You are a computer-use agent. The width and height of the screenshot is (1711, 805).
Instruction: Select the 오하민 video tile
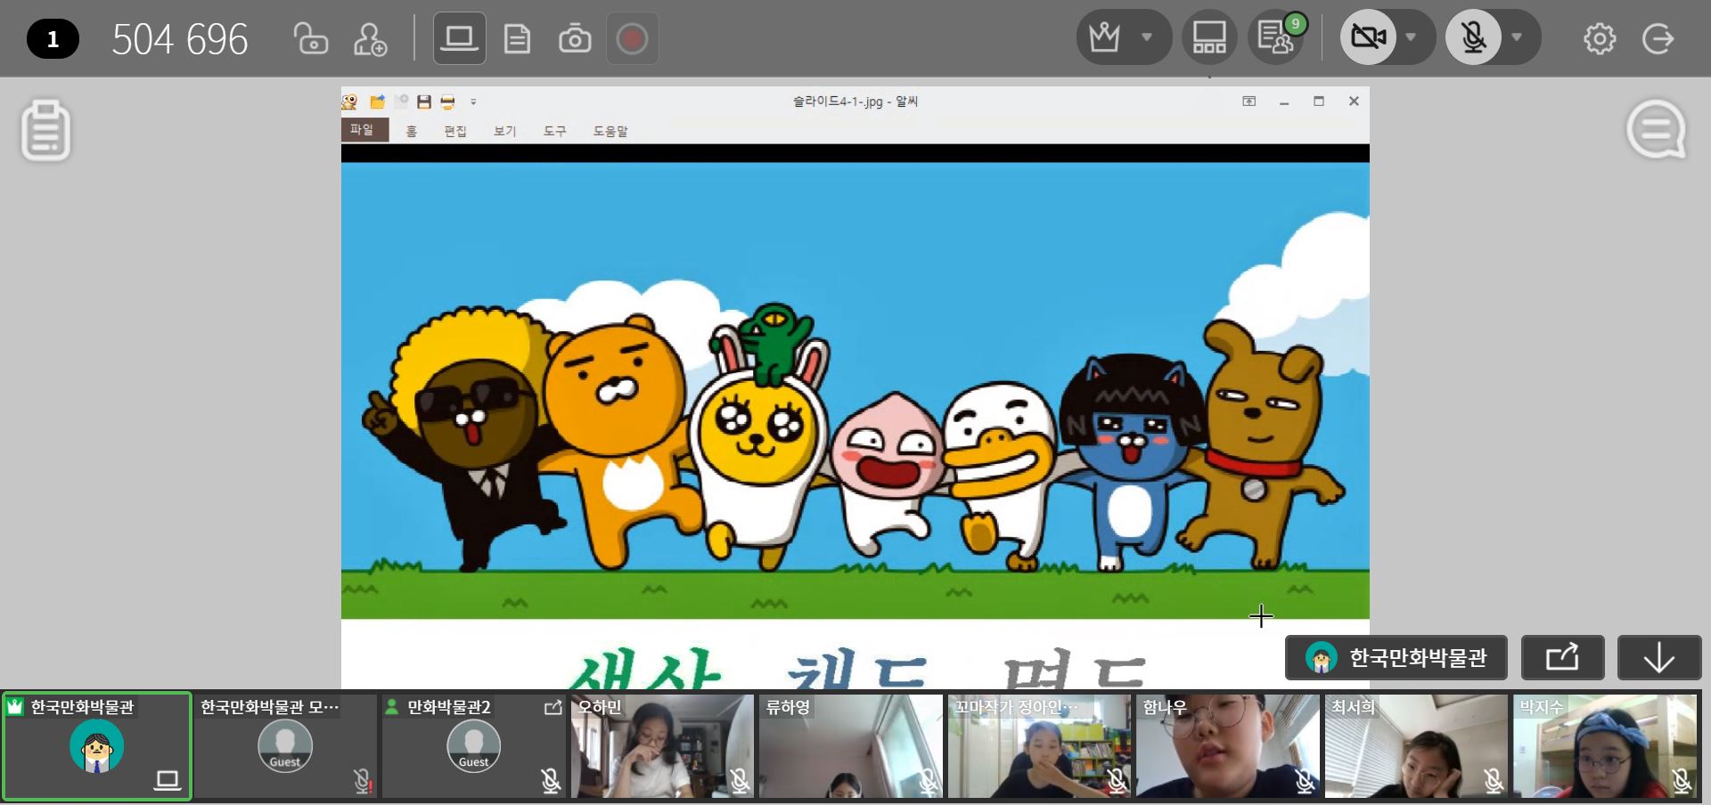tap(662, 746)
